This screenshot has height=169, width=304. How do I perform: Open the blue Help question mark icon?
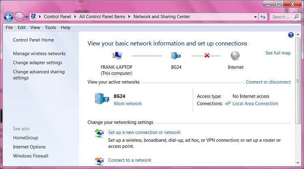[291, 35]
